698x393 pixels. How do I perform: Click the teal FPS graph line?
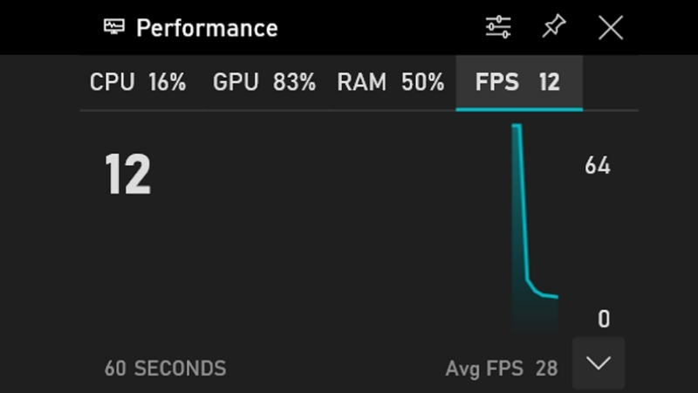(523, 210)
